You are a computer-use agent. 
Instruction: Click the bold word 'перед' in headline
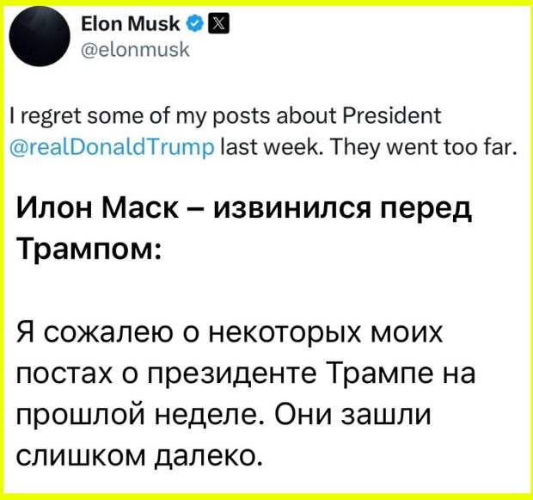pos(426,210)
